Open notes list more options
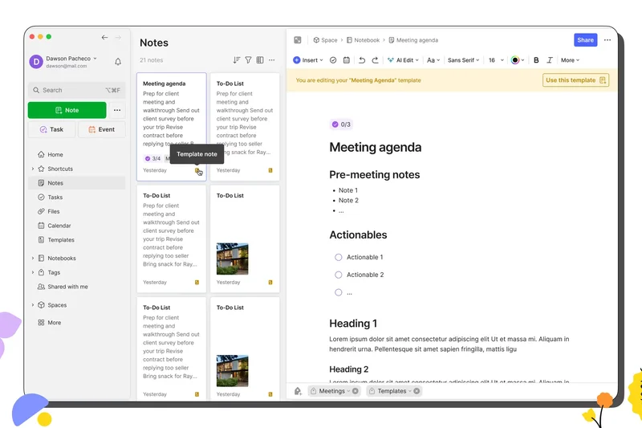Viewport: 642px width, 428px height. click(272, 60)
